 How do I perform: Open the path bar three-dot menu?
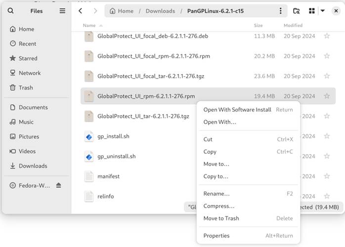click(x=281, y=11)
